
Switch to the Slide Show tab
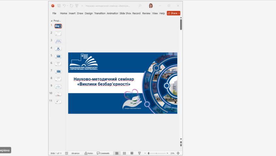[x=125, y=13]
